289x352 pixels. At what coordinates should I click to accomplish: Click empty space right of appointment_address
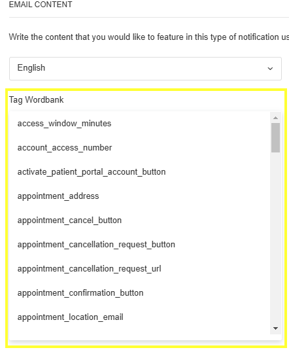pos(184,196)
